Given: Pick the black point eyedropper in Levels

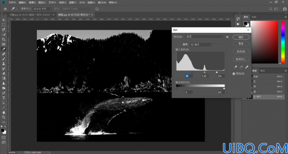Looking at the screenshot, I should tap(235, 67).
